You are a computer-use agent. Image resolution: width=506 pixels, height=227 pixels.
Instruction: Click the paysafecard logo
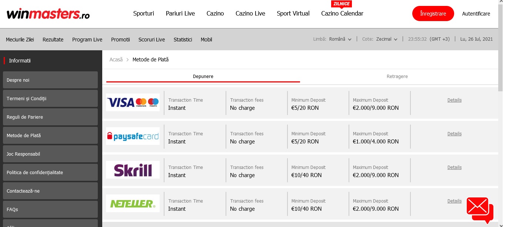tap(133, 136)
